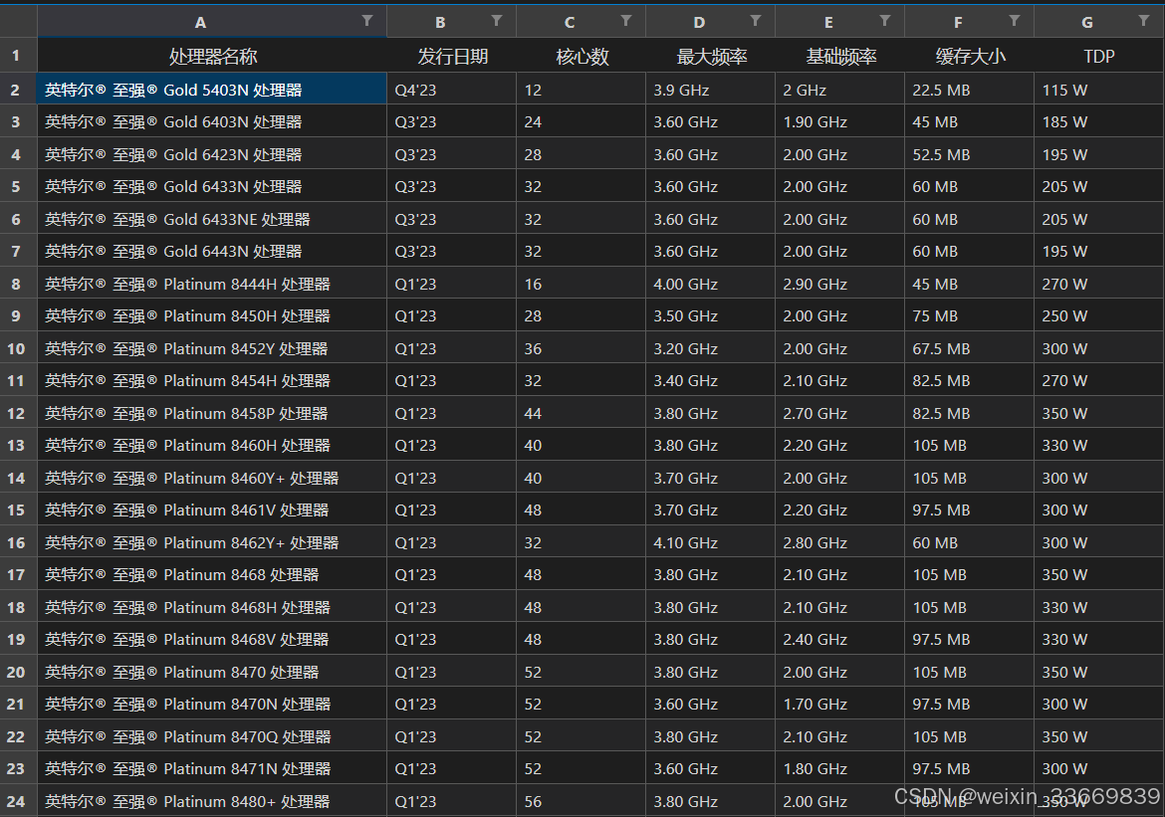
Task: Open filter icon on column E header
Action: 884,21
